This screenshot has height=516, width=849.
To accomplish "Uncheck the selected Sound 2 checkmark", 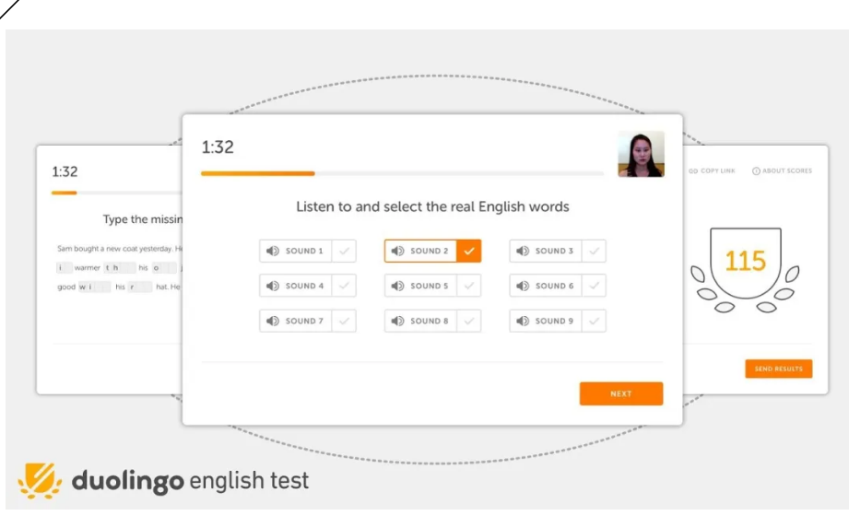I will pyautogui.click(x=469, y=251).
